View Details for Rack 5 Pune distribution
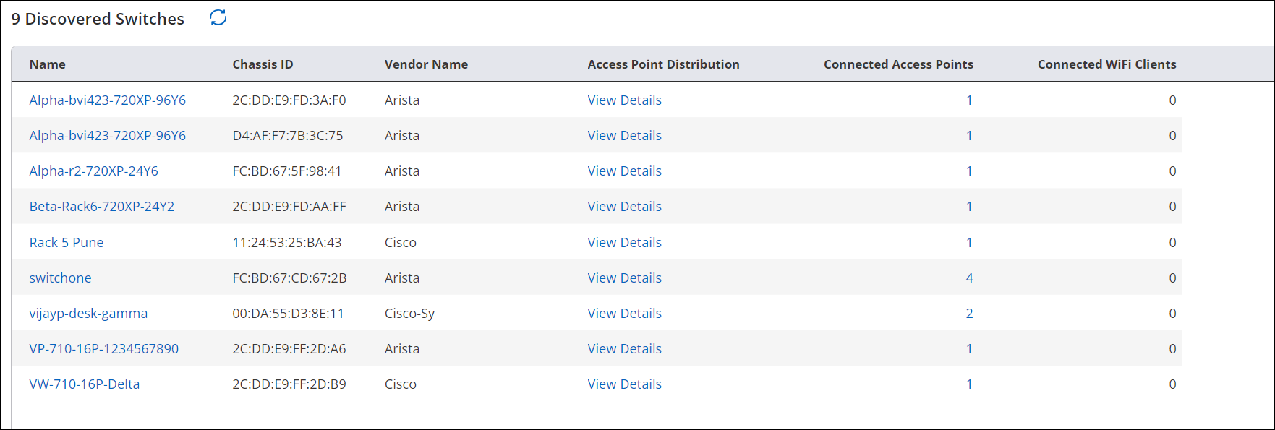 coord(623,242)
